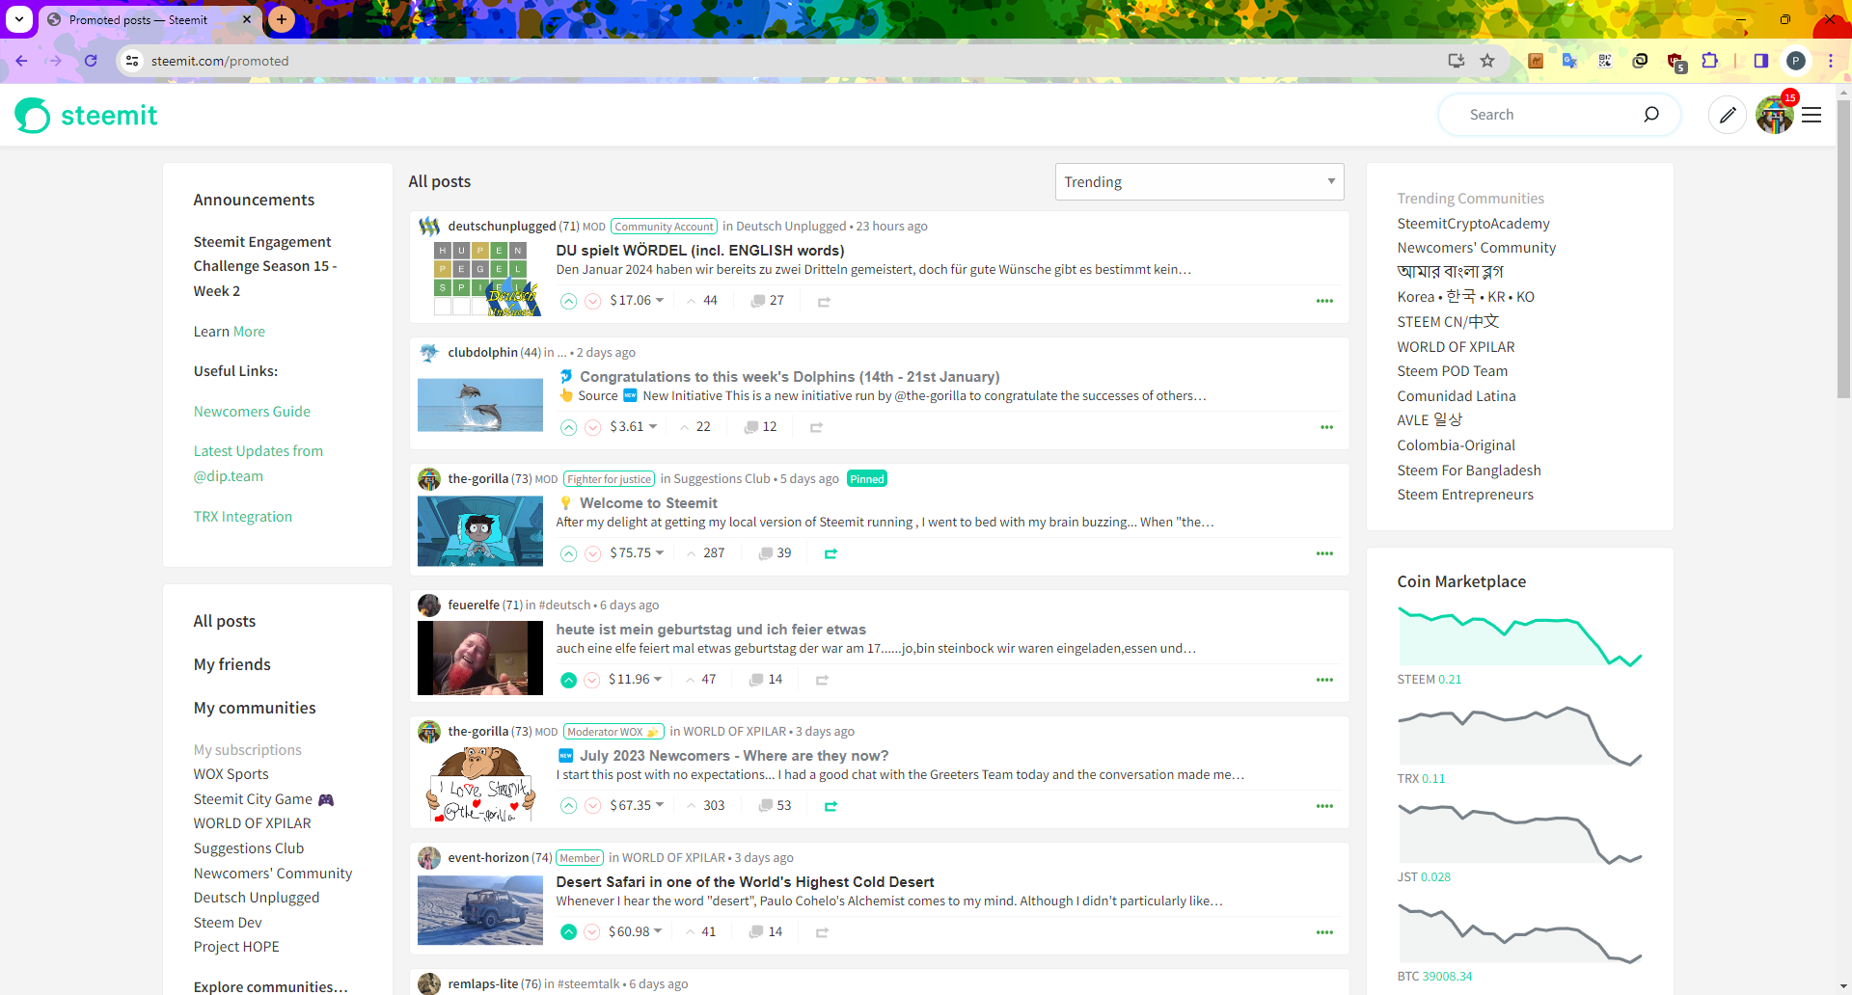The width and height of the screenshot is (1852, 995).
Task: Remove upvote on Desert Safari post
Action: pyautogui.click(x=569, y=932)
